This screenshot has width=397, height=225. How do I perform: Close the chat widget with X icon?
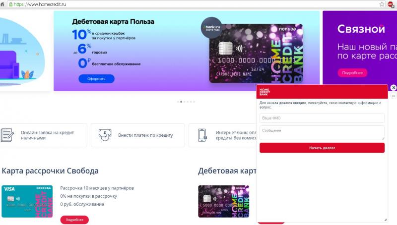pos(393,87)
